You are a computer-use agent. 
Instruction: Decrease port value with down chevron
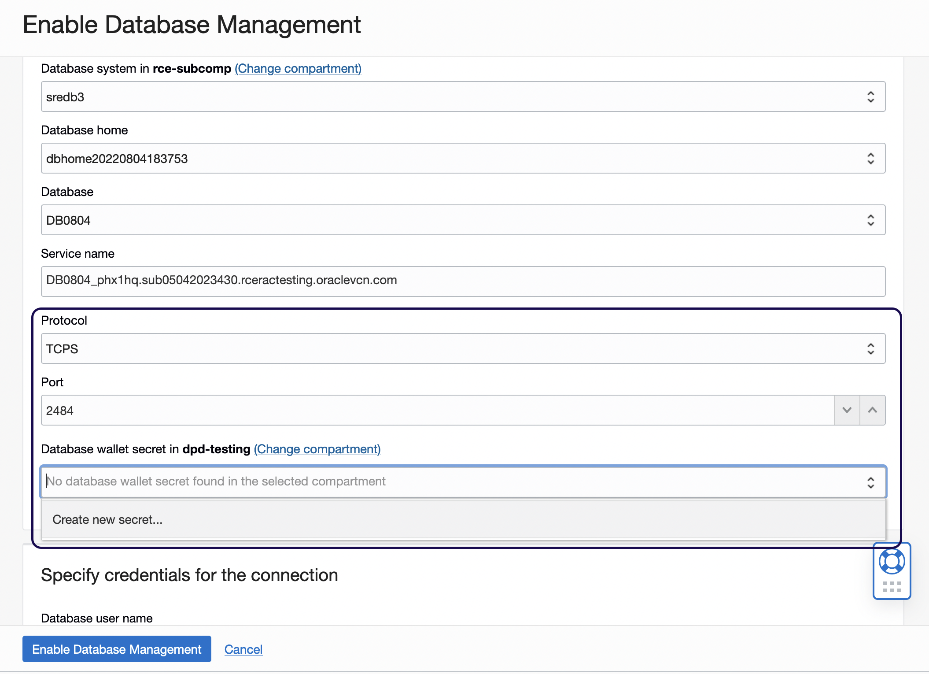847,410
